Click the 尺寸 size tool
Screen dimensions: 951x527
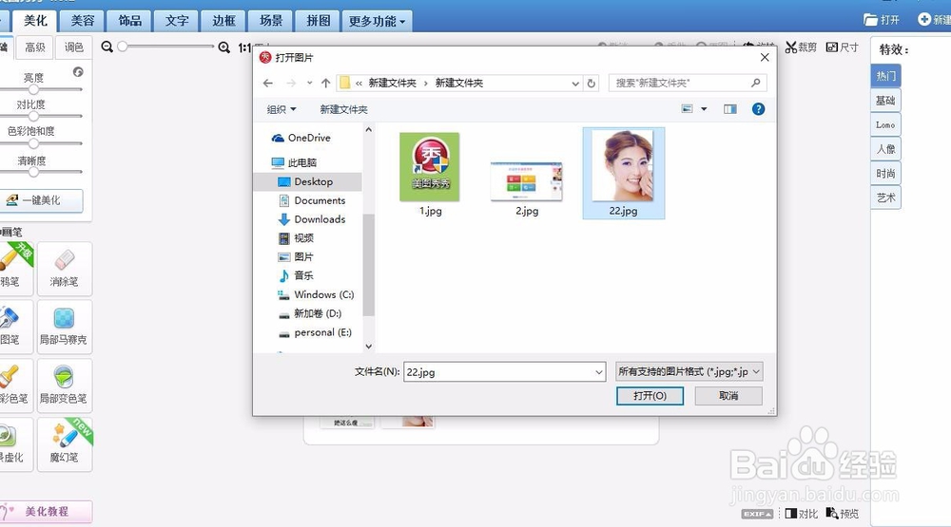(843, 47)
